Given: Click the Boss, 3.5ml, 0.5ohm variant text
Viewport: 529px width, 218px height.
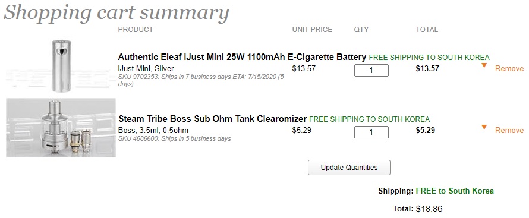Looking at the screenshot, I should click(x=153, y=131).
